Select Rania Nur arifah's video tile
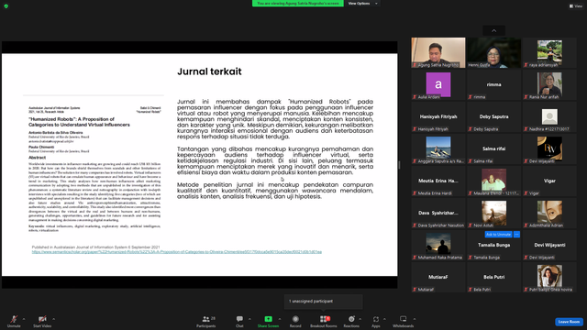587x330 pixels. pyautogui.click(x=549, y=85)
